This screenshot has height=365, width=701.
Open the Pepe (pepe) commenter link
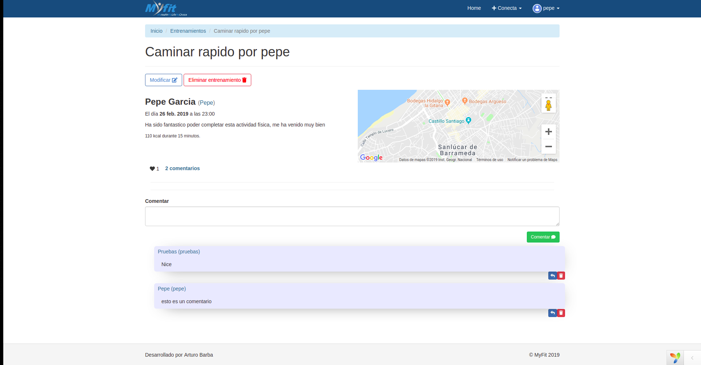coord(172,289)
